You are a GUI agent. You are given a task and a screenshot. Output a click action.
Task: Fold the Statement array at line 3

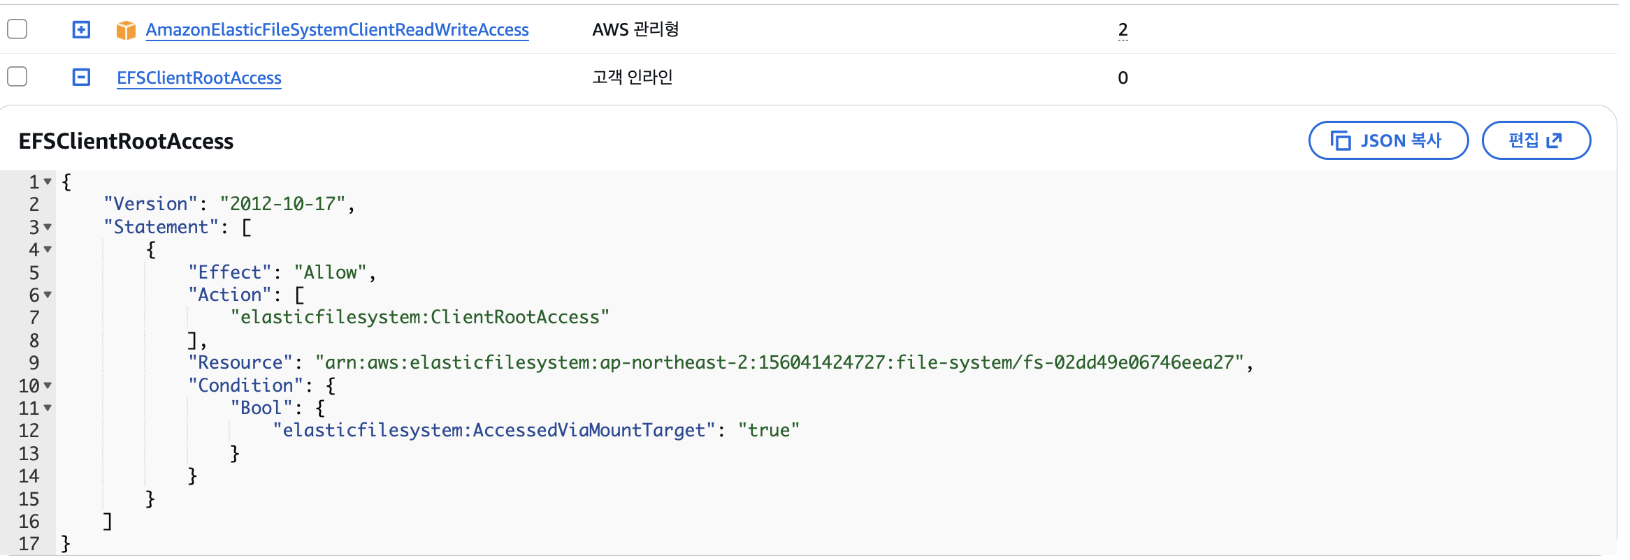click(48, 227)
